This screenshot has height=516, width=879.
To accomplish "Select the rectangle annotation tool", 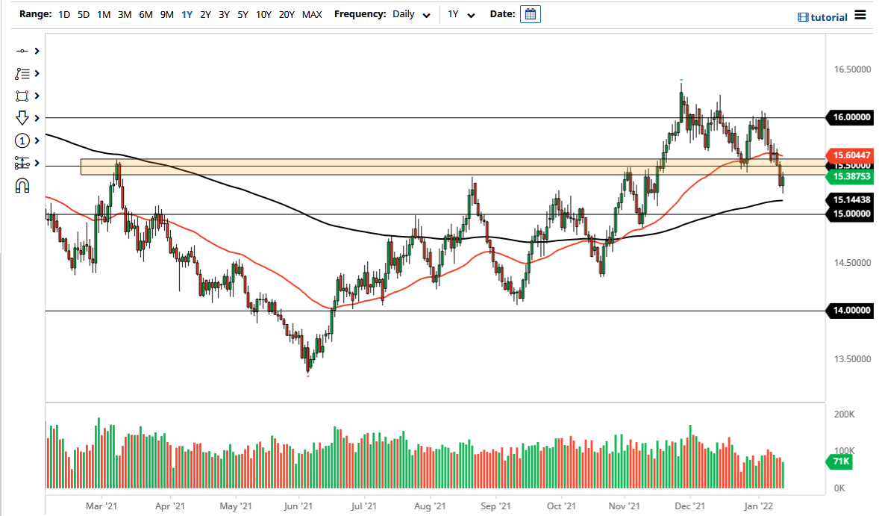I will point(22,96).
